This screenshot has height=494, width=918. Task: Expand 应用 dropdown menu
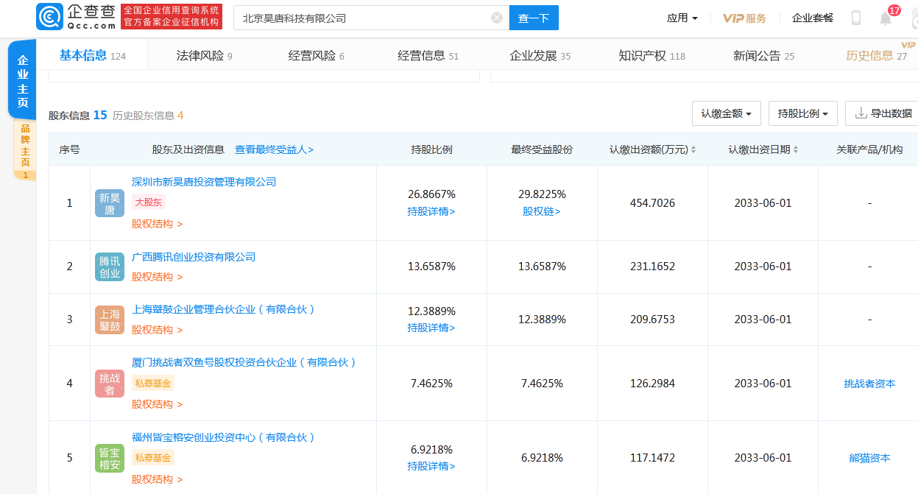(x=682, y=18)
